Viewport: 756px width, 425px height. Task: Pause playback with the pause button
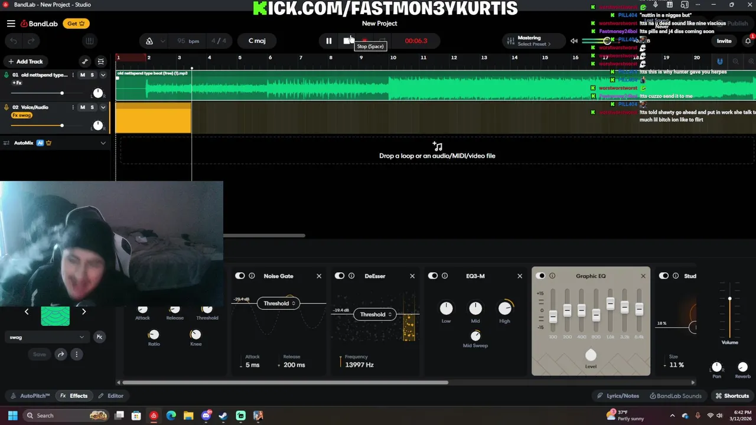[x=328, y=41]
